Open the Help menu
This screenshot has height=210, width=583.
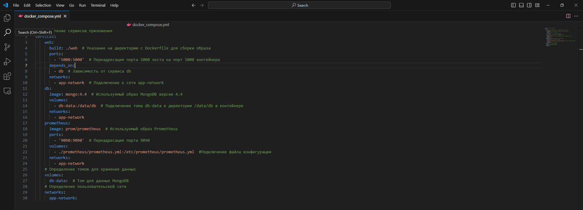[114, 5]
